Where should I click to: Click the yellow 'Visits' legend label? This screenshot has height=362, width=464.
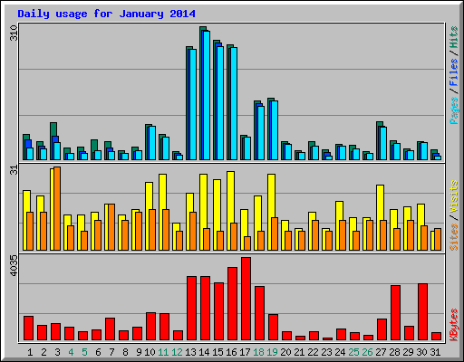pyautogui.click(x=454, y=196)
